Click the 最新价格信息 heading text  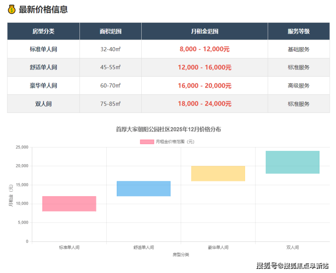click(x=43, y=9)
